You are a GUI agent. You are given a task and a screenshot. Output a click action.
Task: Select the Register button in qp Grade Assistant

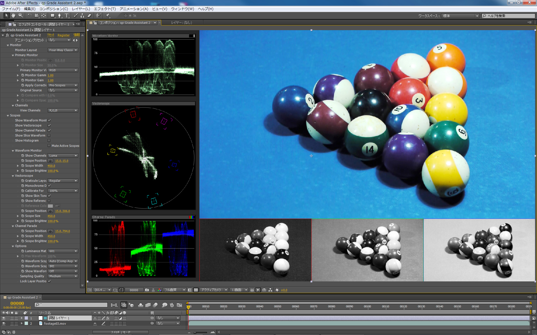tap(63, 35)
